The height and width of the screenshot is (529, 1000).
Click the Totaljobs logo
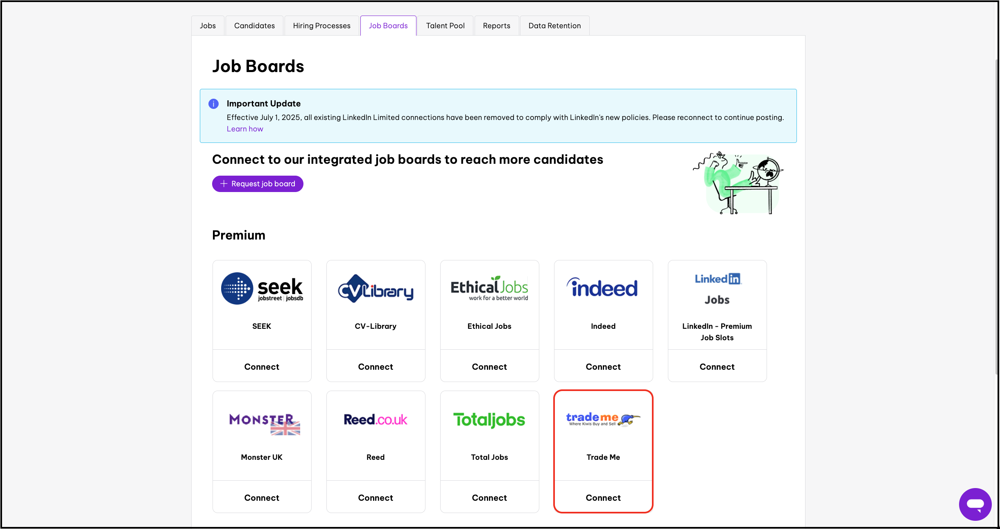tap(489, 420)
